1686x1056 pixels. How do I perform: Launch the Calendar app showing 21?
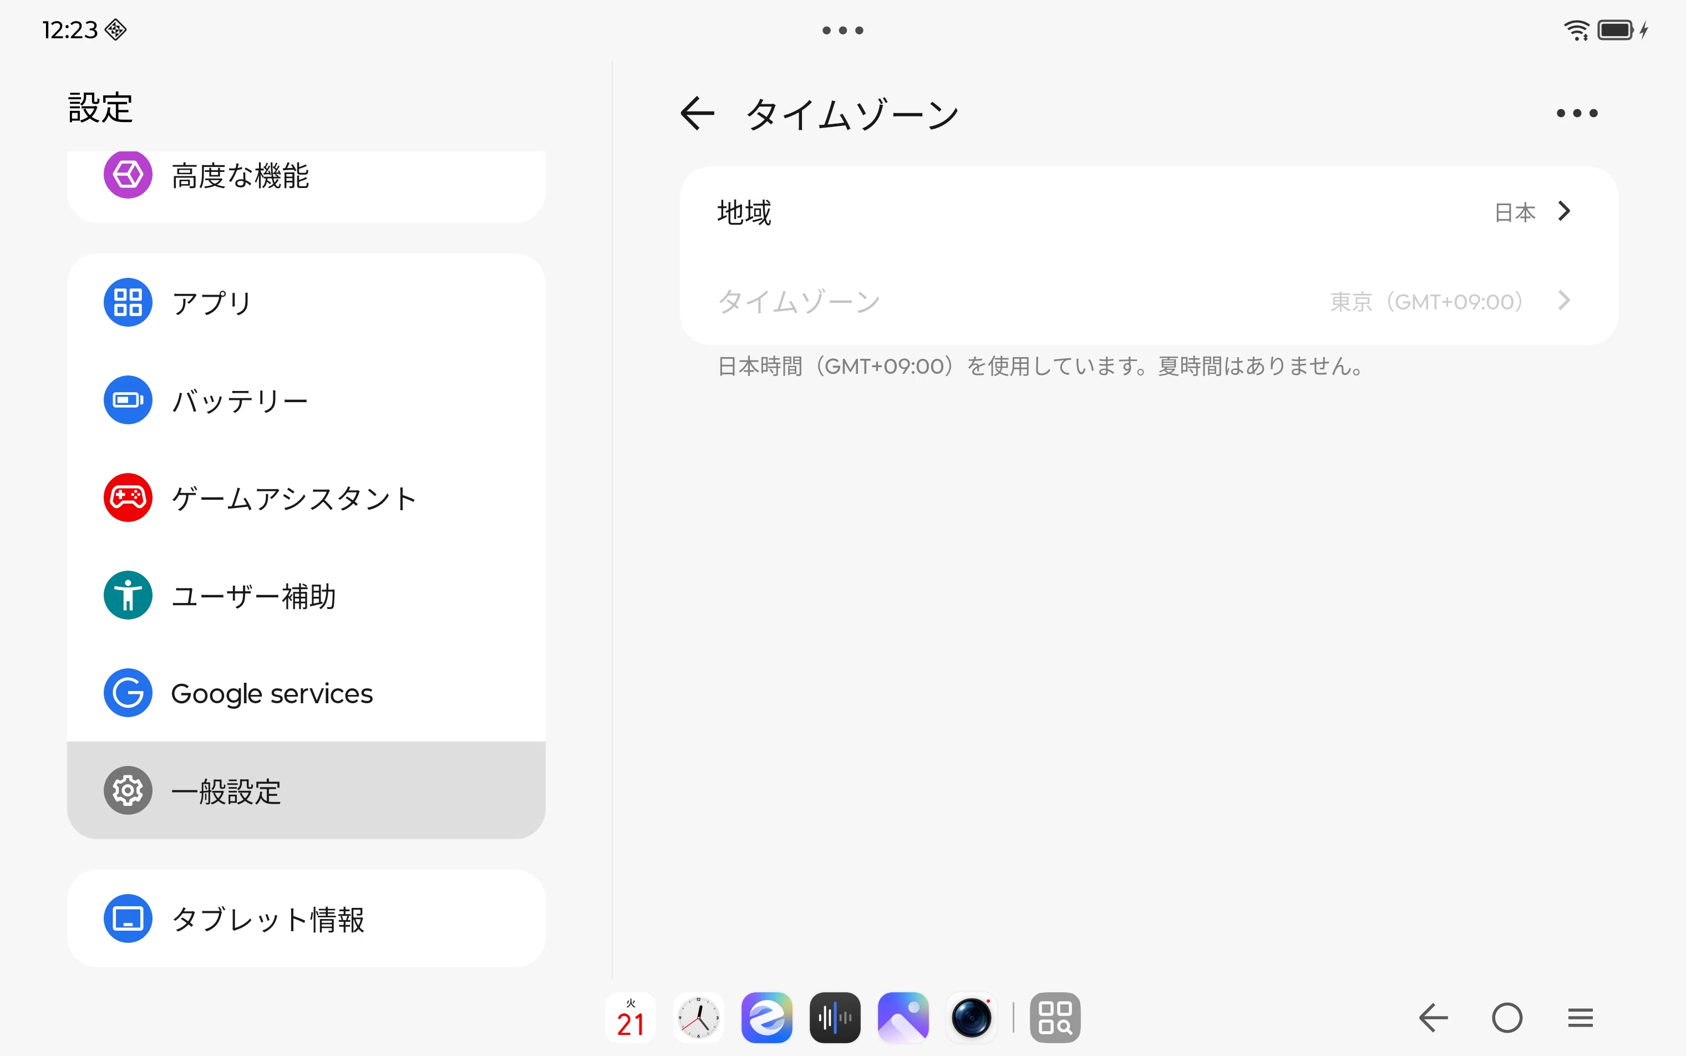click(x=630, y=1018)
